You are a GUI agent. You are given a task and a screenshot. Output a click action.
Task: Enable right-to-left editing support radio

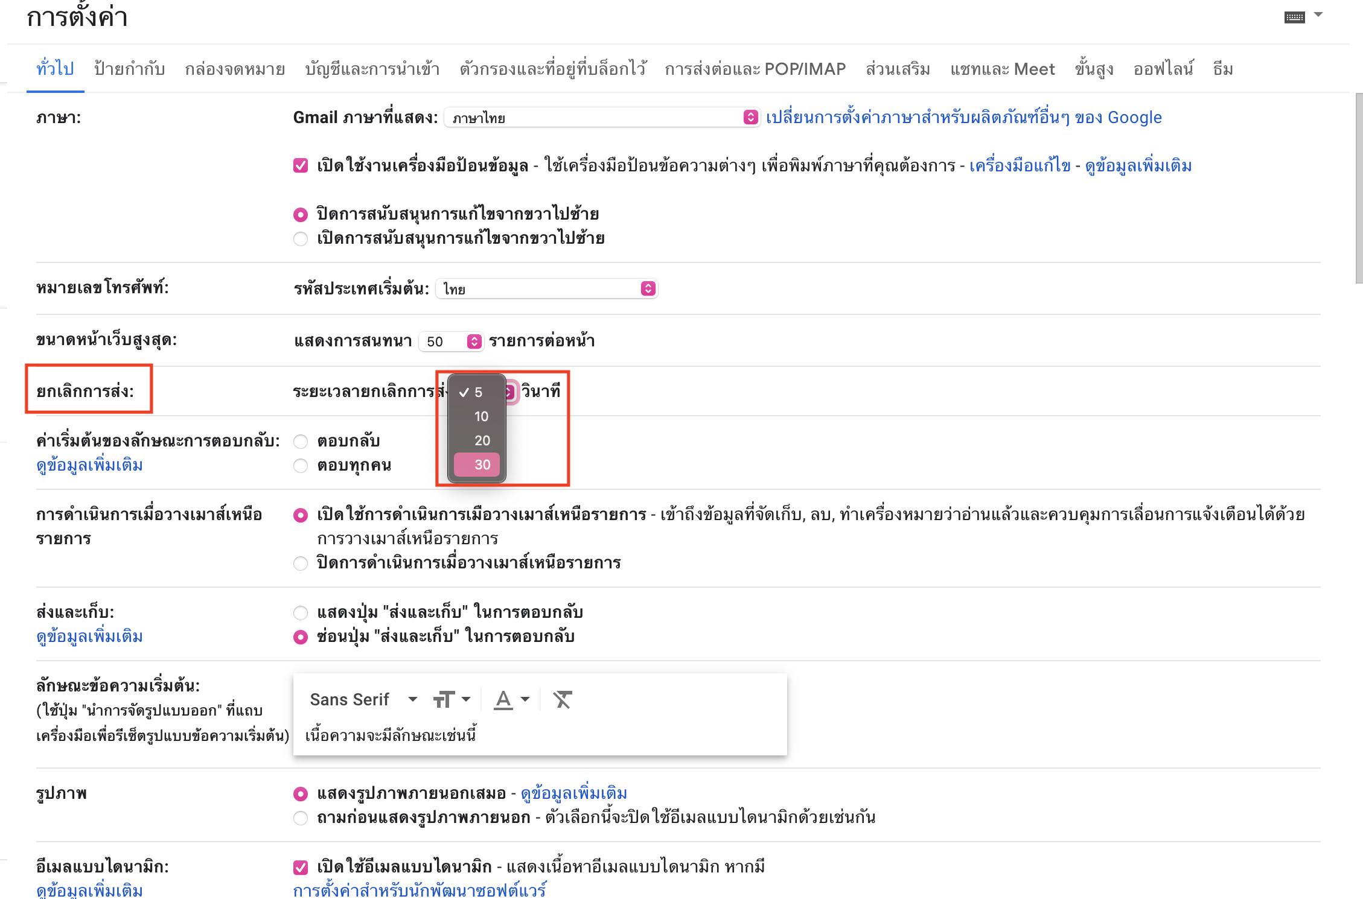pyautogui.click(x=301, y=238)
